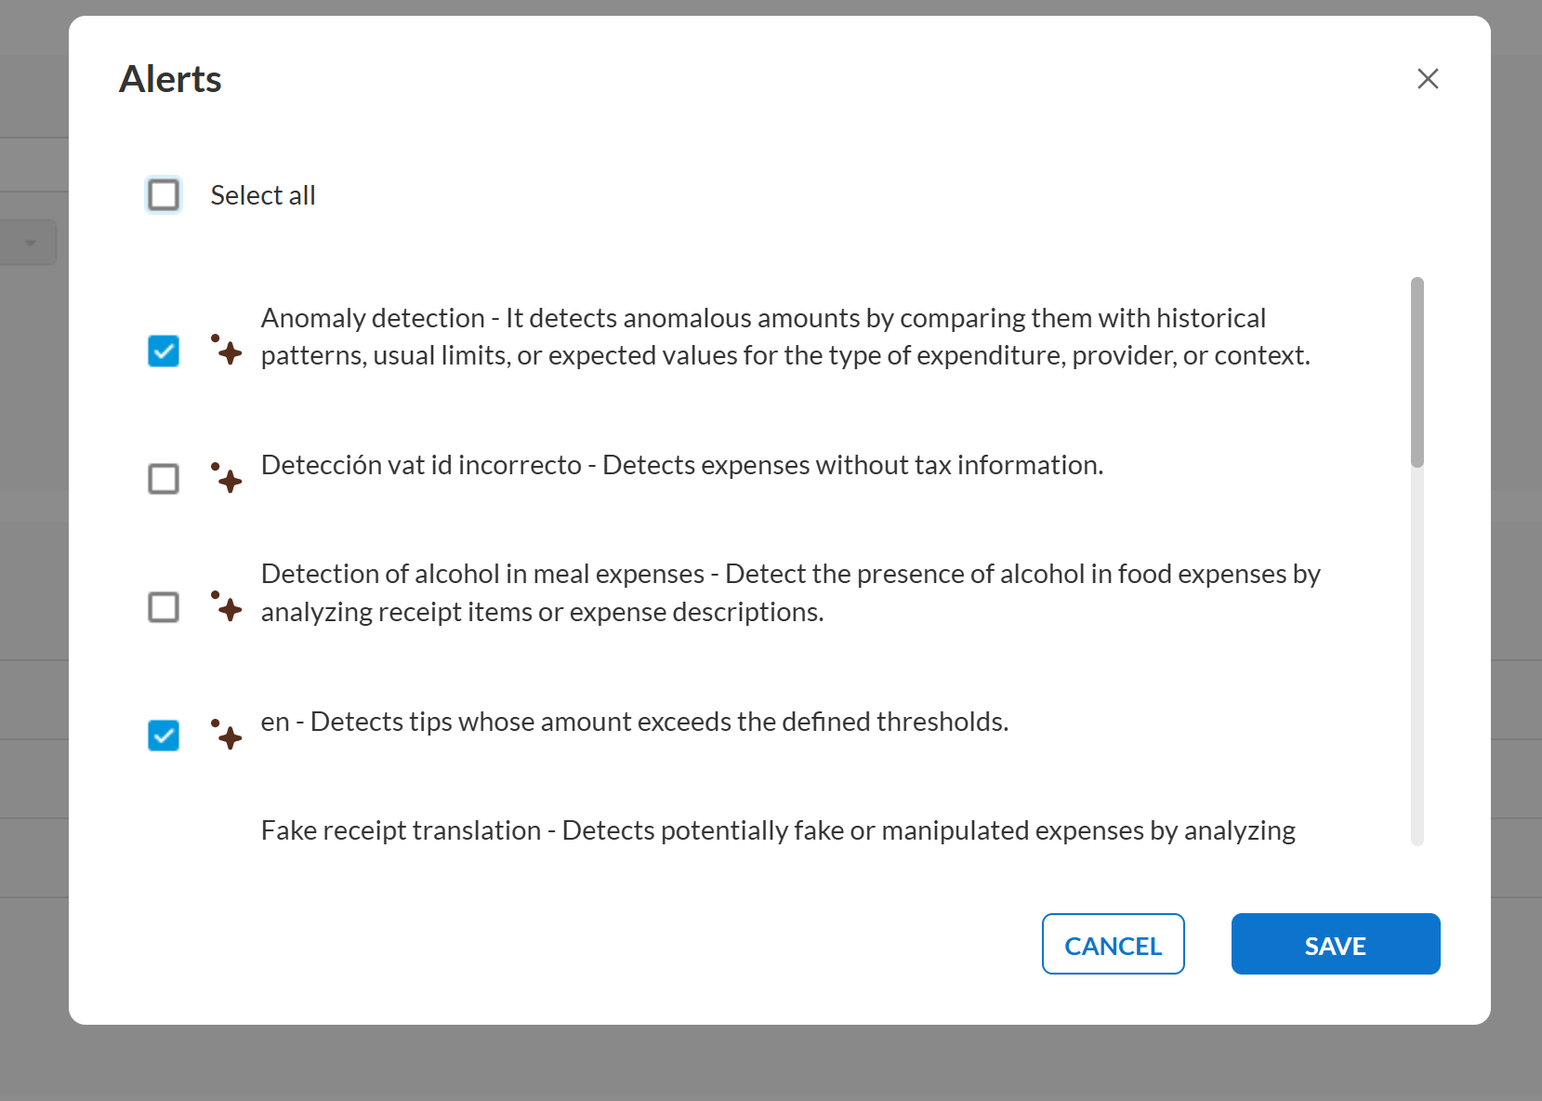The width and height of the screenshot is (1542, 1101).
Task: Click the sparkle icon by the tips threshold alert
Action: tap(227, 735)
